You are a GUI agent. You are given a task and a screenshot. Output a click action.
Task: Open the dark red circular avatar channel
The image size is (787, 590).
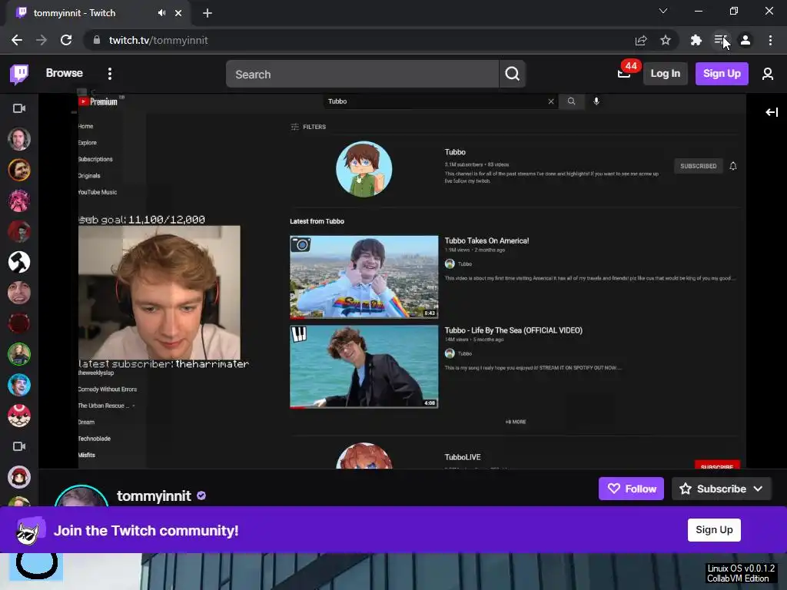coord(19,323)
